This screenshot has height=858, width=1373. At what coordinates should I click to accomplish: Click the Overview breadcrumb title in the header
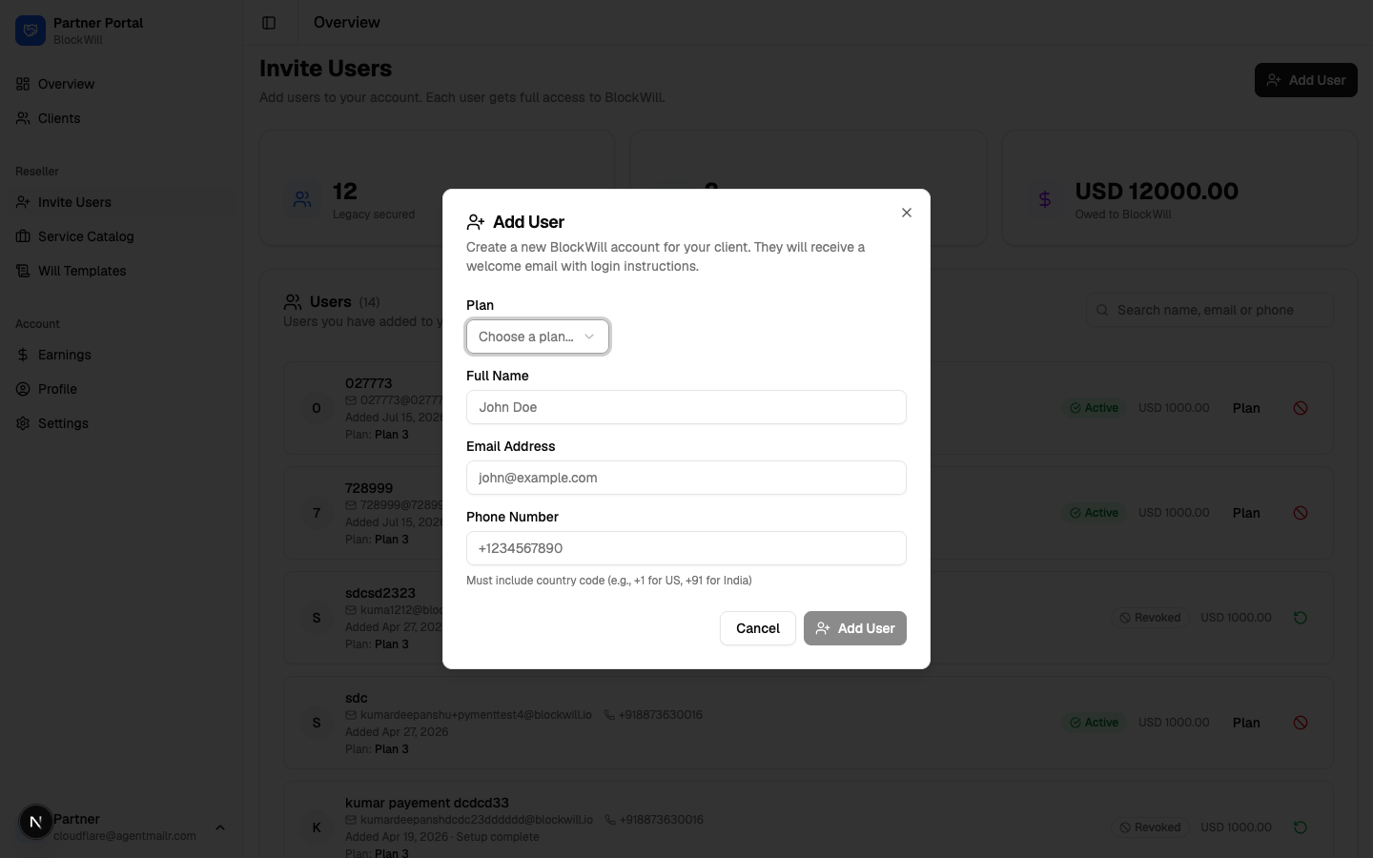click(347, 22)
